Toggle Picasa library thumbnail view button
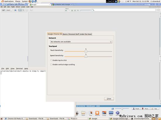The image size is (161, 120). coord(20,10)
